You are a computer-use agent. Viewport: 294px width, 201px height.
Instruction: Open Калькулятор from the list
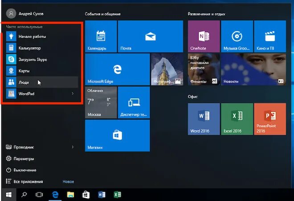[42, 48]
